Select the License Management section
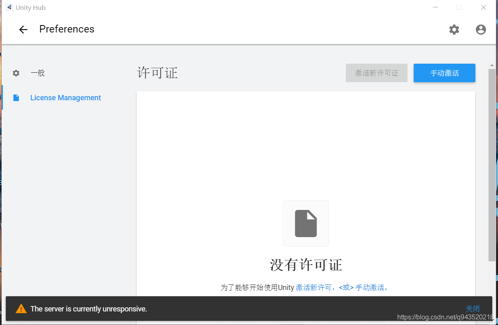This screenshot has height=325, width=498. 65,98
